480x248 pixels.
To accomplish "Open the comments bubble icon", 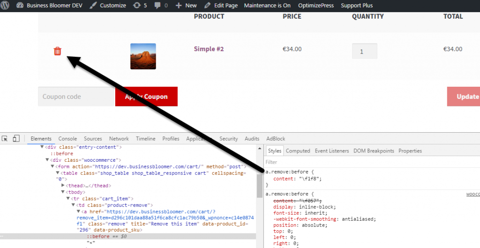I will [x=161, y=6].
